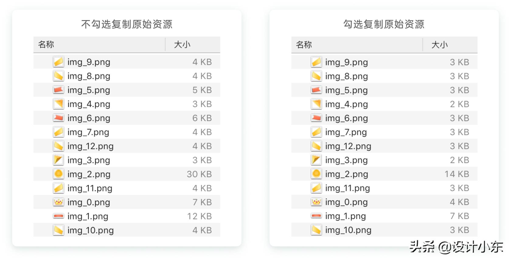
Task: Click the red banner icon next to img_5.png, right table
Action: click(316, 90)
